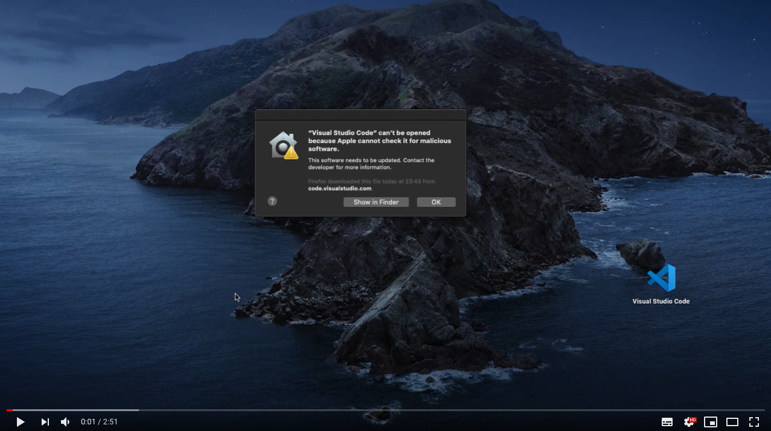The height and width of the screenshot is (431, 771).
Task: Skip to the next video
Action: point(45,422)
